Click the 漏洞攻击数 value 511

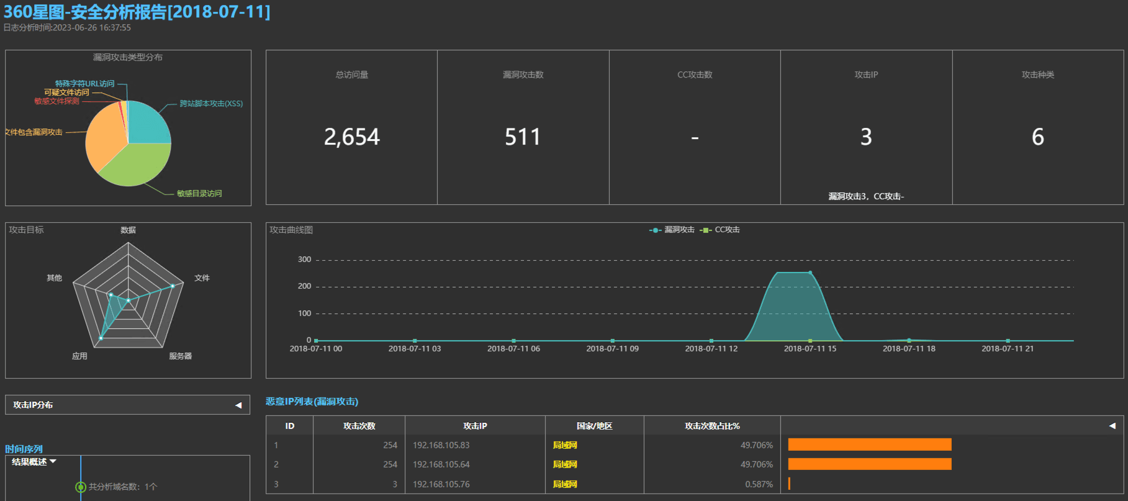[523, 137]
